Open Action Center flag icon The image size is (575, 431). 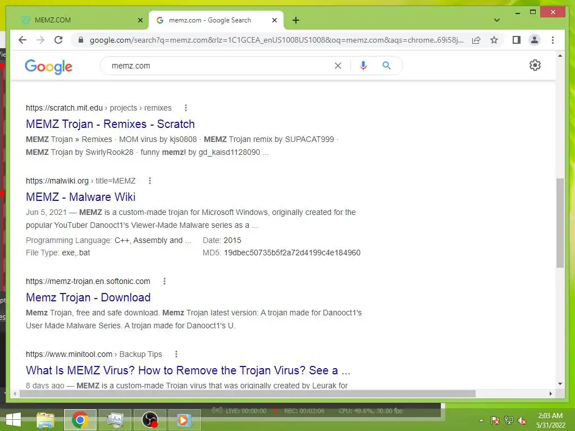pyautogui.click(x=495, y=420)
